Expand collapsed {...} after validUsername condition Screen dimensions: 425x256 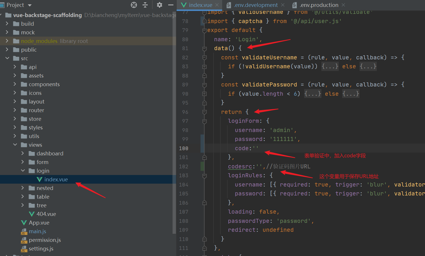click(330, 66)
